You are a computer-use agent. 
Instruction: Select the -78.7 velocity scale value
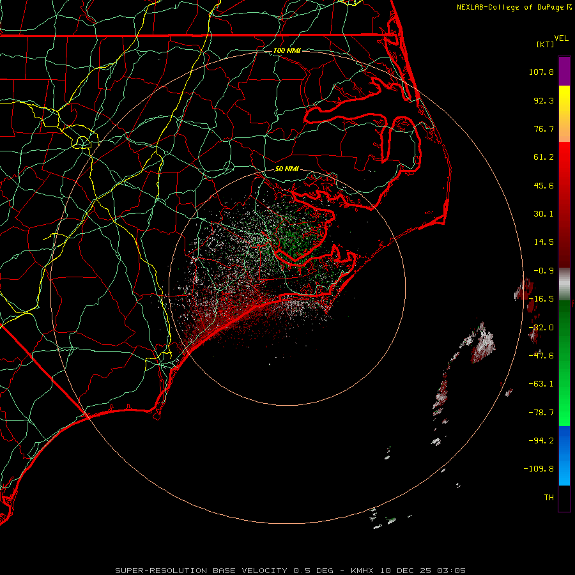point(541,413)
